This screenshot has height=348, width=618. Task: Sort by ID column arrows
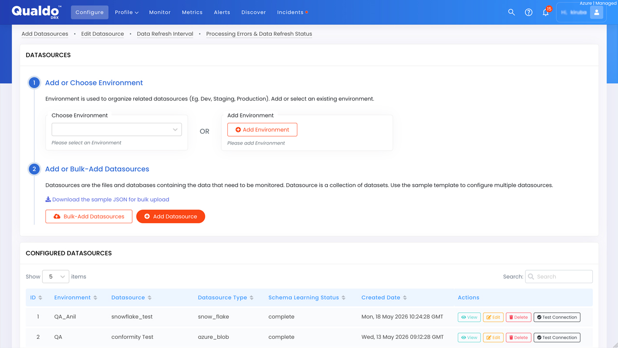[x=40, y=298]
